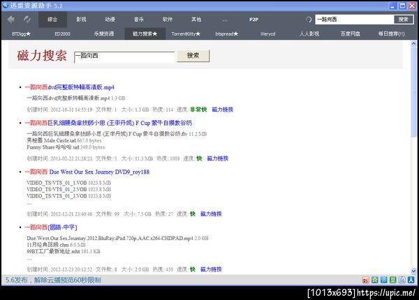419x300 pixels.
Task: Click the Renren blue icon in status bar
Action: point(411,280)
